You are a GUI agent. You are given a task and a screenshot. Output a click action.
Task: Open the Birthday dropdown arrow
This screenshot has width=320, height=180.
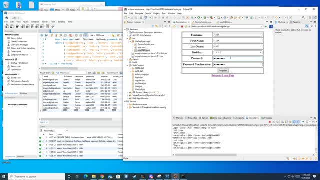click(x=261, y=52)
